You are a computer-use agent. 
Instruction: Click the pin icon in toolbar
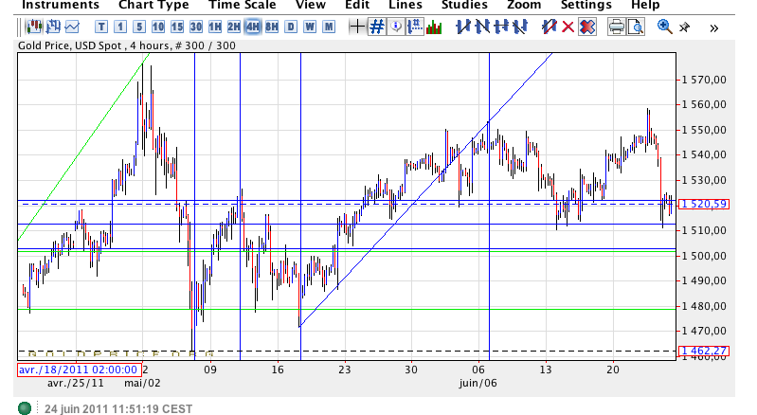[683, 27]
